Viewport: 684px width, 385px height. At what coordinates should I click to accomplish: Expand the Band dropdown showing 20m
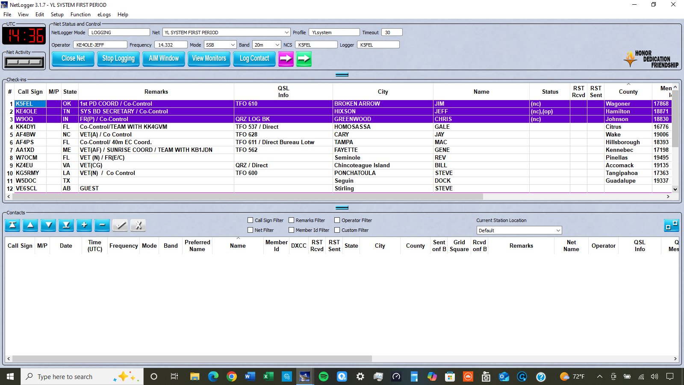(x=277, y=45)
